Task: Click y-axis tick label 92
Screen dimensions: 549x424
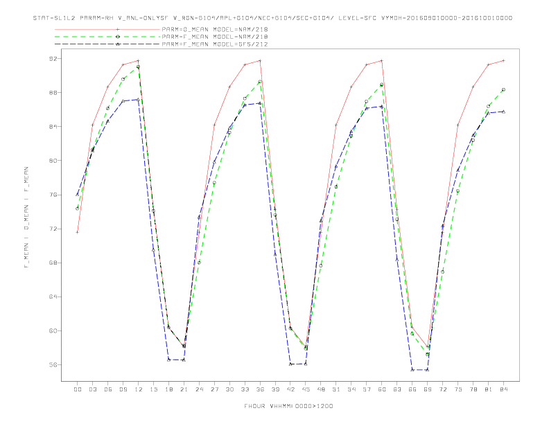Action: pos(53,59)
